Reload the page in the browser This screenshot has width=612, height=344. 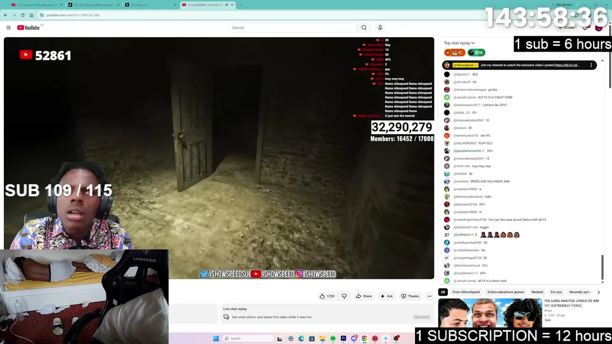(22, 15)
